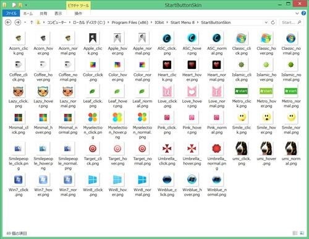Image resolution: width=309 pixels, height=239 pixels.
Task: Select the Pink_normal.png file icon
Action: coord(216,118)
